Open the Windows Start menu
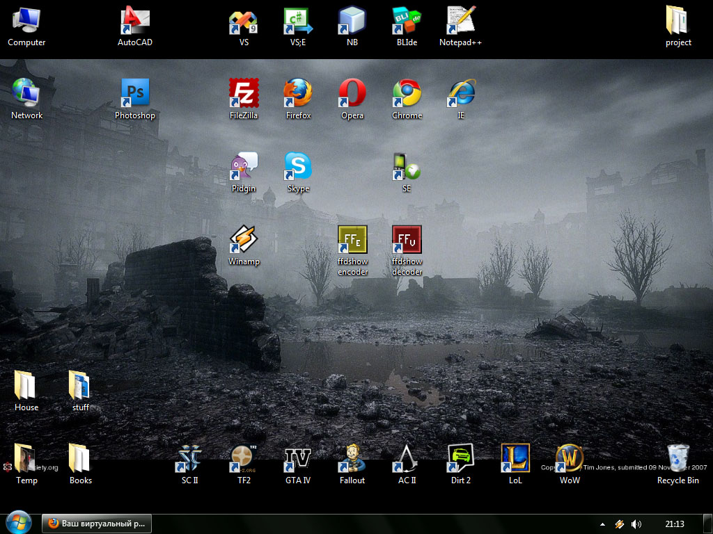 (18, 523)
